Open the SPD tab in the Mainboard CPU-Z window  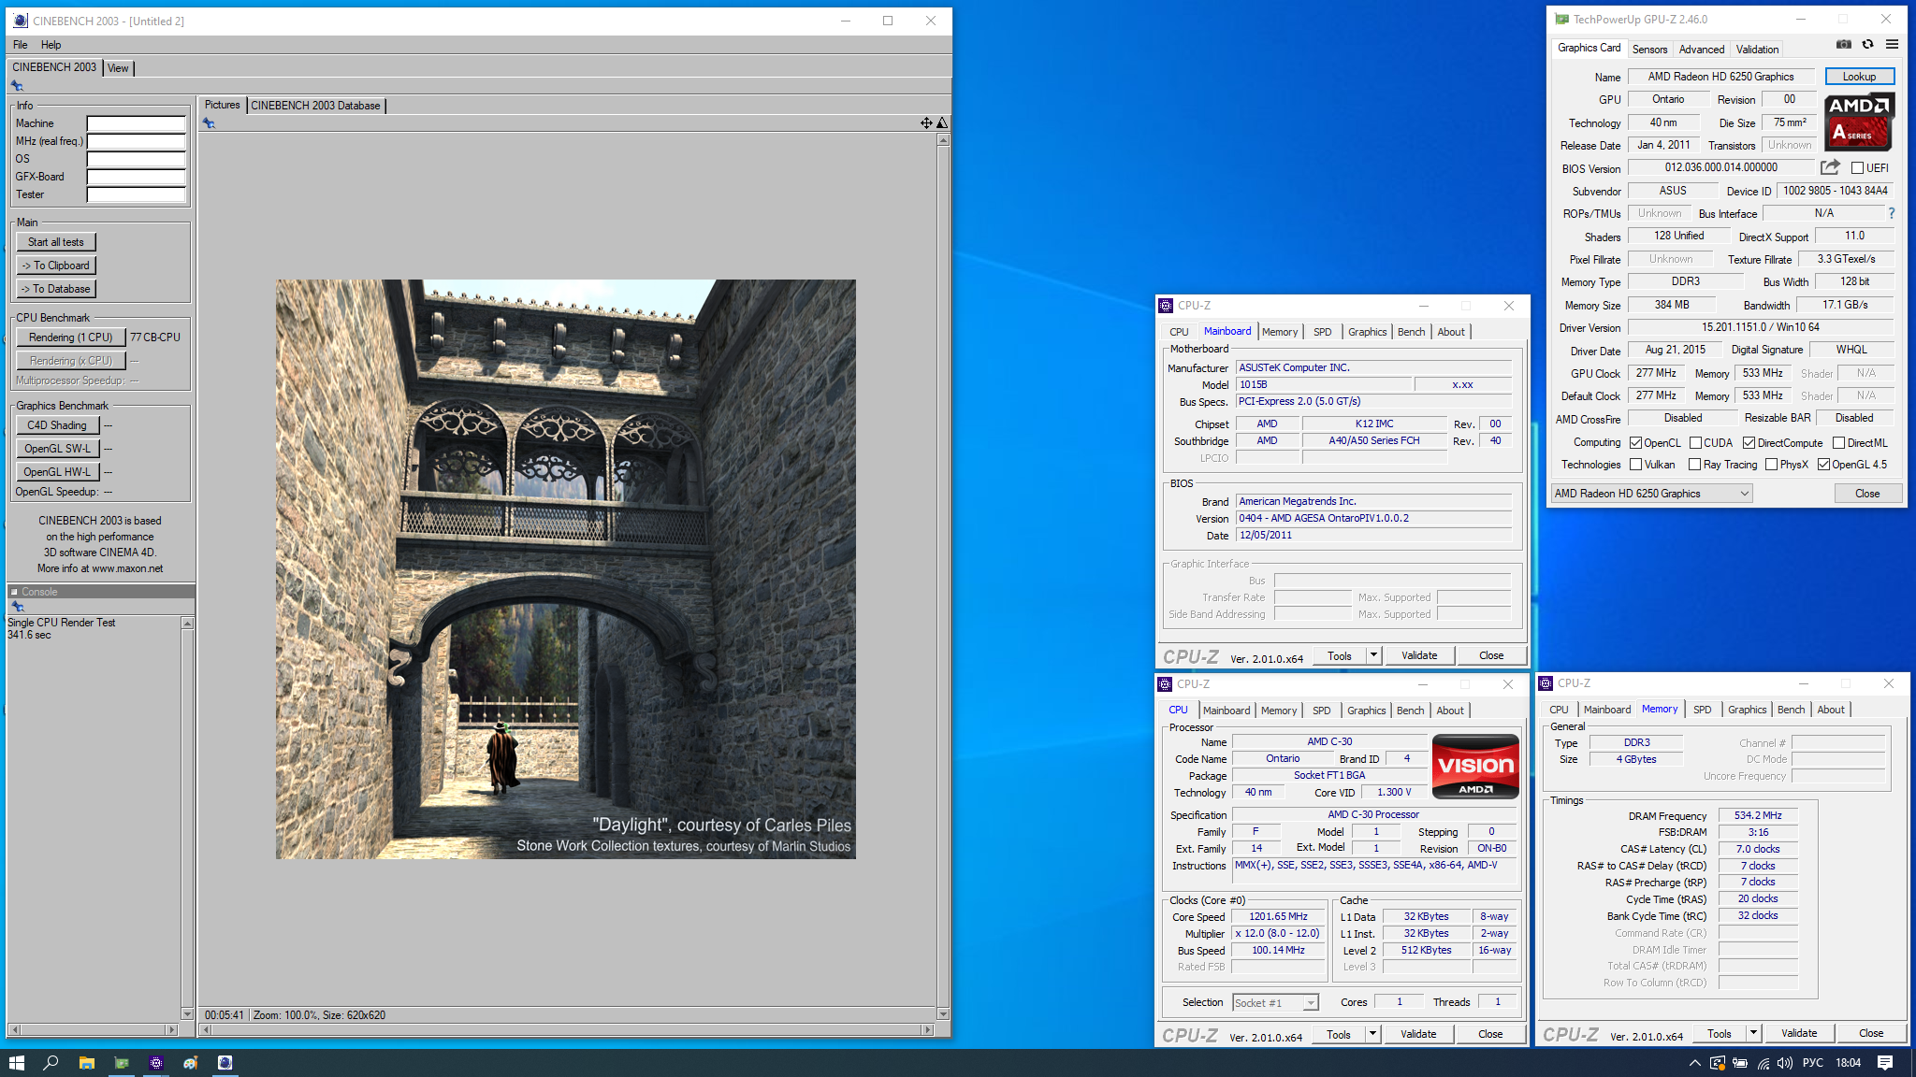coord(1322,332)
